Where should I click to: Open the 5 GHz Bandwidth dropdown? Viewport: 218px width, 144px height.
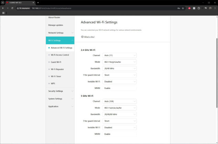(119, 114)
